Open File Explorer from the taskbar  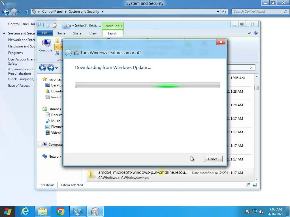click(43, 211)
